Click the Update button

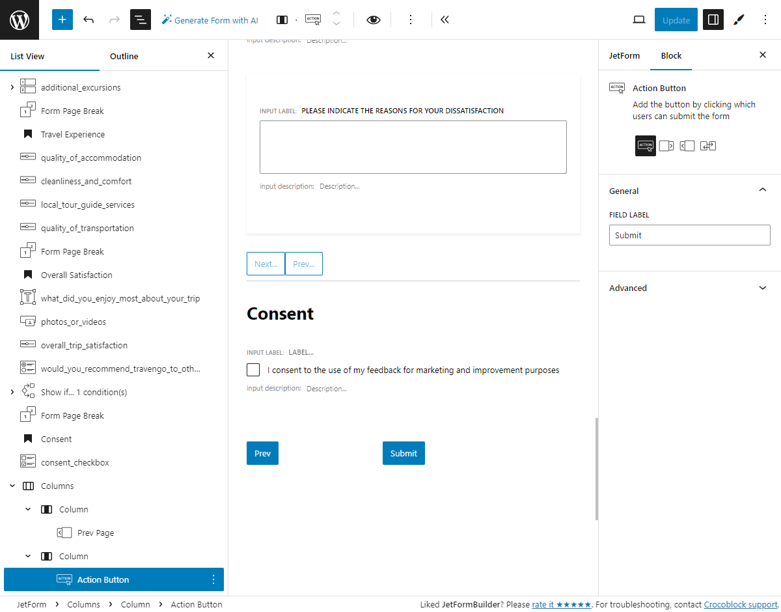676,20
